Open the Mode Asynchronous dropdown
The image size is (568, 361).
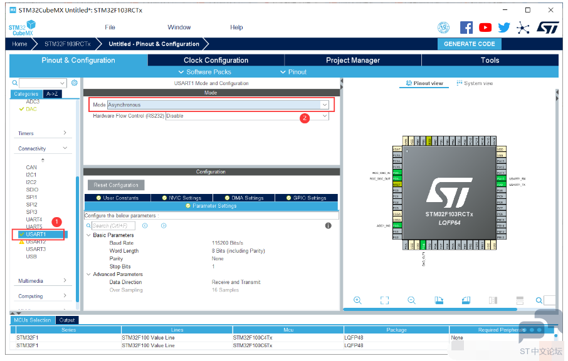pyautogui.click(x=325, y=104)
